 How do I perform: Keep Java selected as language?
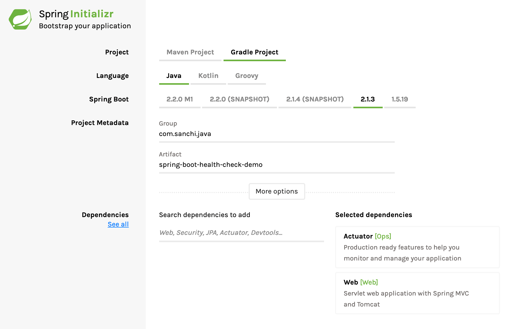(174, 76)
